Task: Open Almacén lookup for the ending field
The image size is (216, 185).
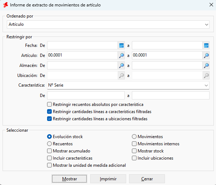Action: pyautogui.click(x=206, y=65)
